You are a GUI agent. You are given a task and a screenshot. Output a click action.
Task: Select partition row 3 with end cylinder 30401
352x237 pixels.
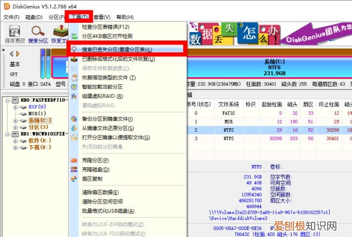pos(269,139)
